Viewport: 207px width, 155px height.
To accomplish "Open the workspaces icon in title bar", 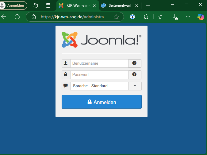I will click(35, 5).
